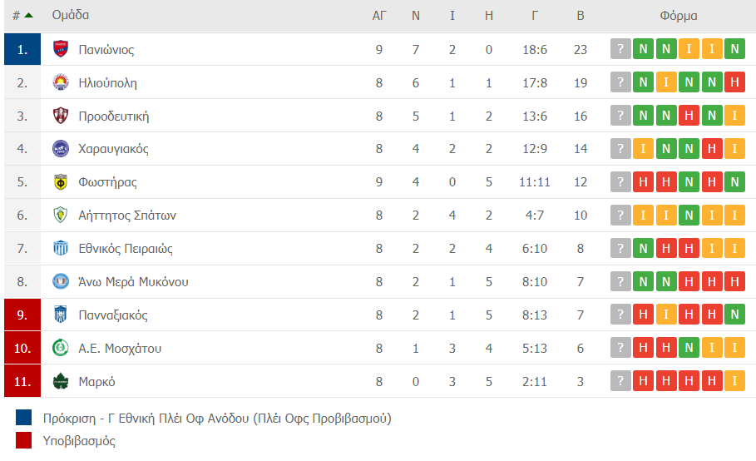Click Πανιώνιος gray upcoming match question box
The image size is (756, 461).
620,49
